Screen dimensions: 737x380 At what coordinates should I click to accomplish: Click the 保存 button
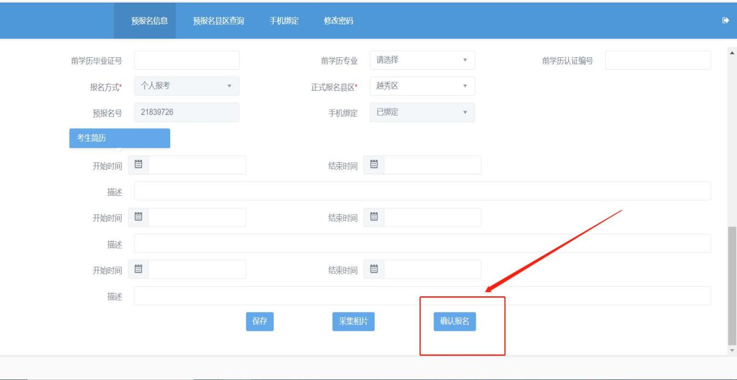[x=260, y=321]
